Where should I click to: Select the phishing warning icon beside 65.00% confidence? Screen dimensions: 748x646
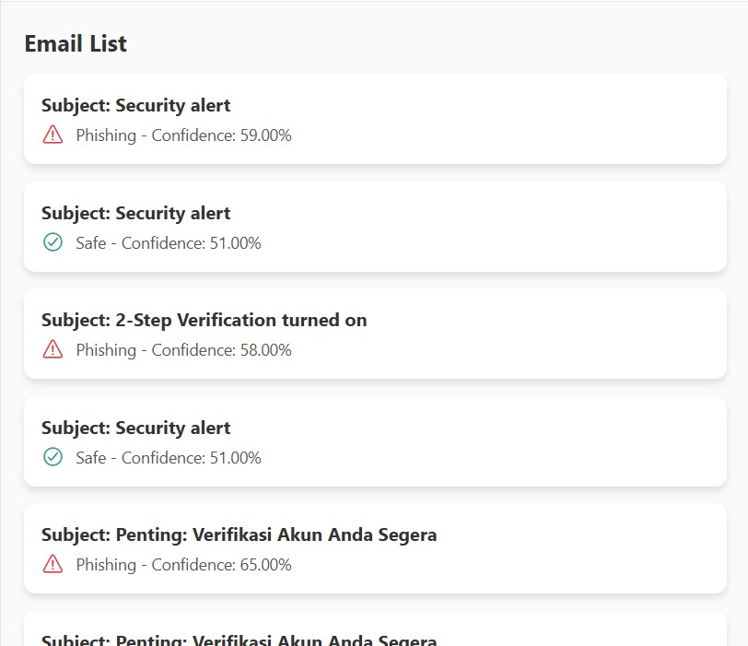[53, 564]
